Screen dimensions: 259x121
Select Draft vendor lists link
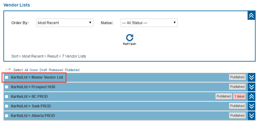coord(43,70)
